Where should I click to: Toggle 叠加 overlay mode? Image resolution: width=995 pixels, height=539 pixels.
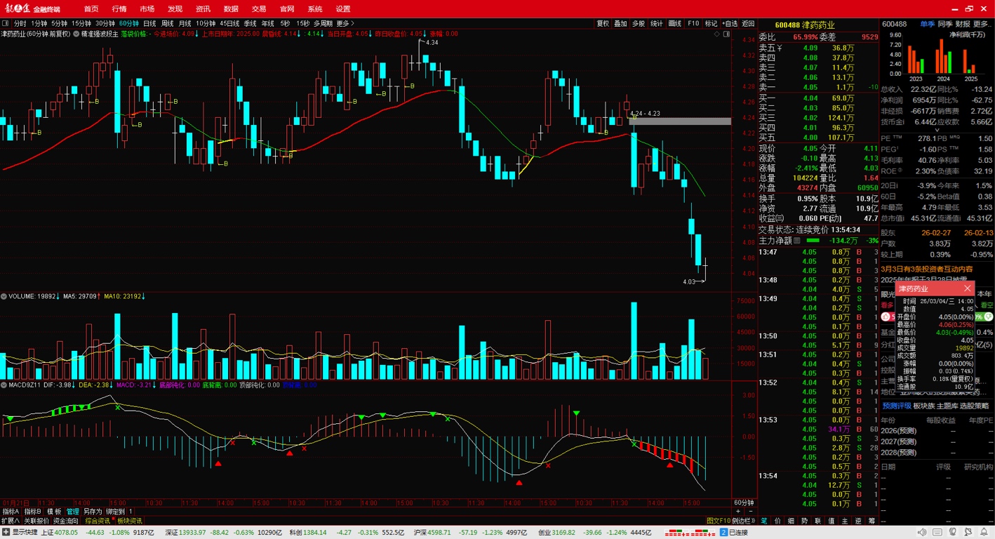(x=620, y=23)
